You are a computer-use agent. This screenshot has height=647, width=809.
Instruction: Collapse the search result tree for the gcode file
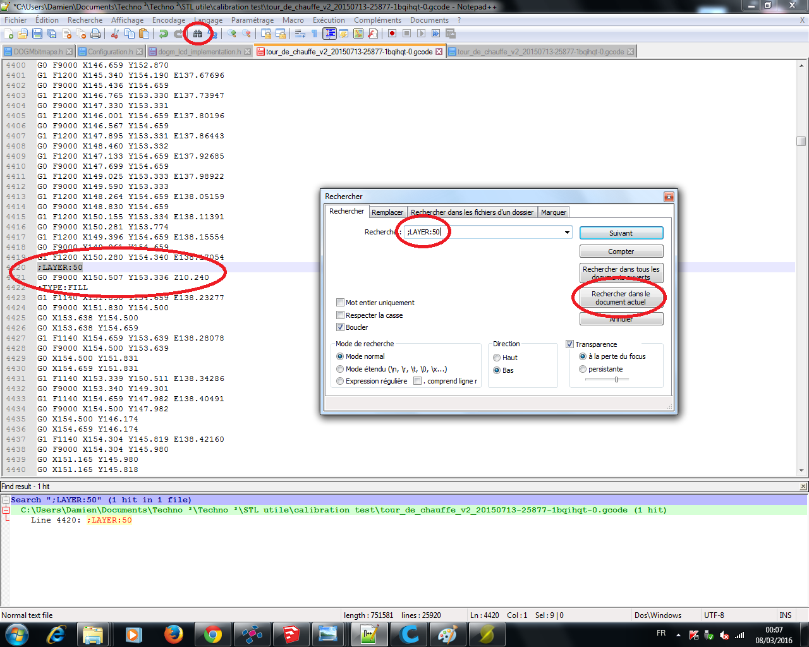pos(6,510)
